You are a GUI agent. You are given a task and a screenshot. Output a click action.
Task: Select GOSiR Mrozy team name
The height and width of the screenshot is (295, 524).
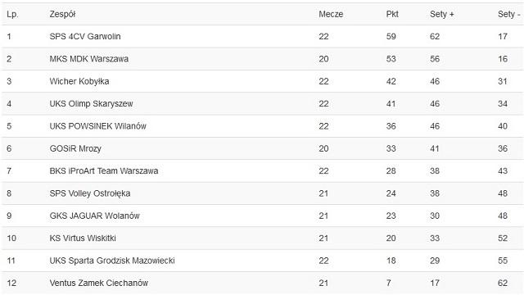[75, 148]
